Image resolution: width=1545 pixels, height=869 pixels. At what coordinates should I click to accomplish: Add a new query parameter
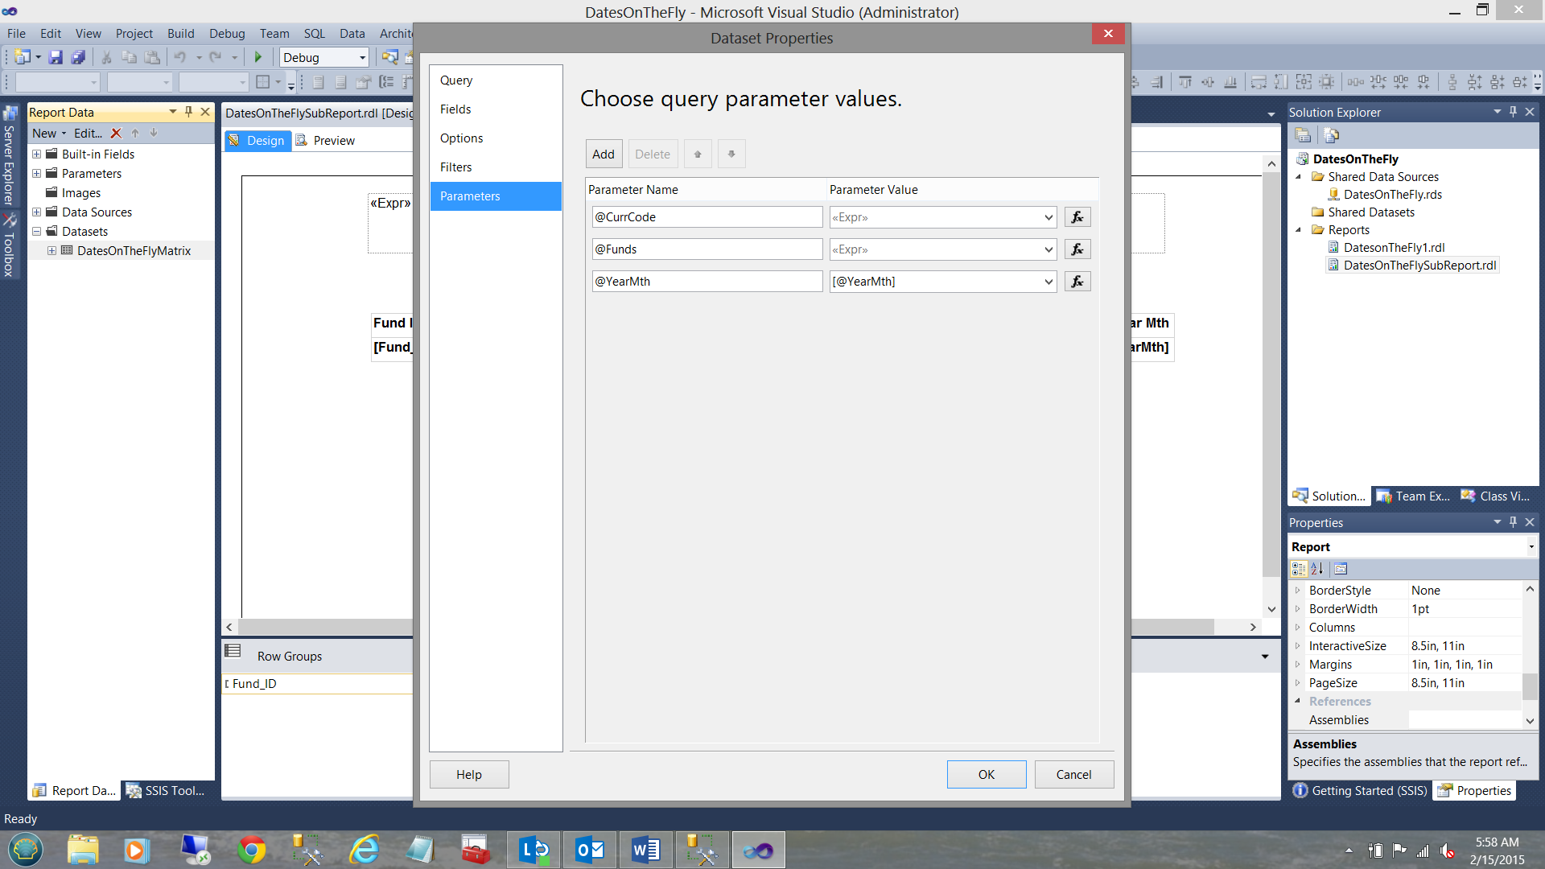(603, 154)
